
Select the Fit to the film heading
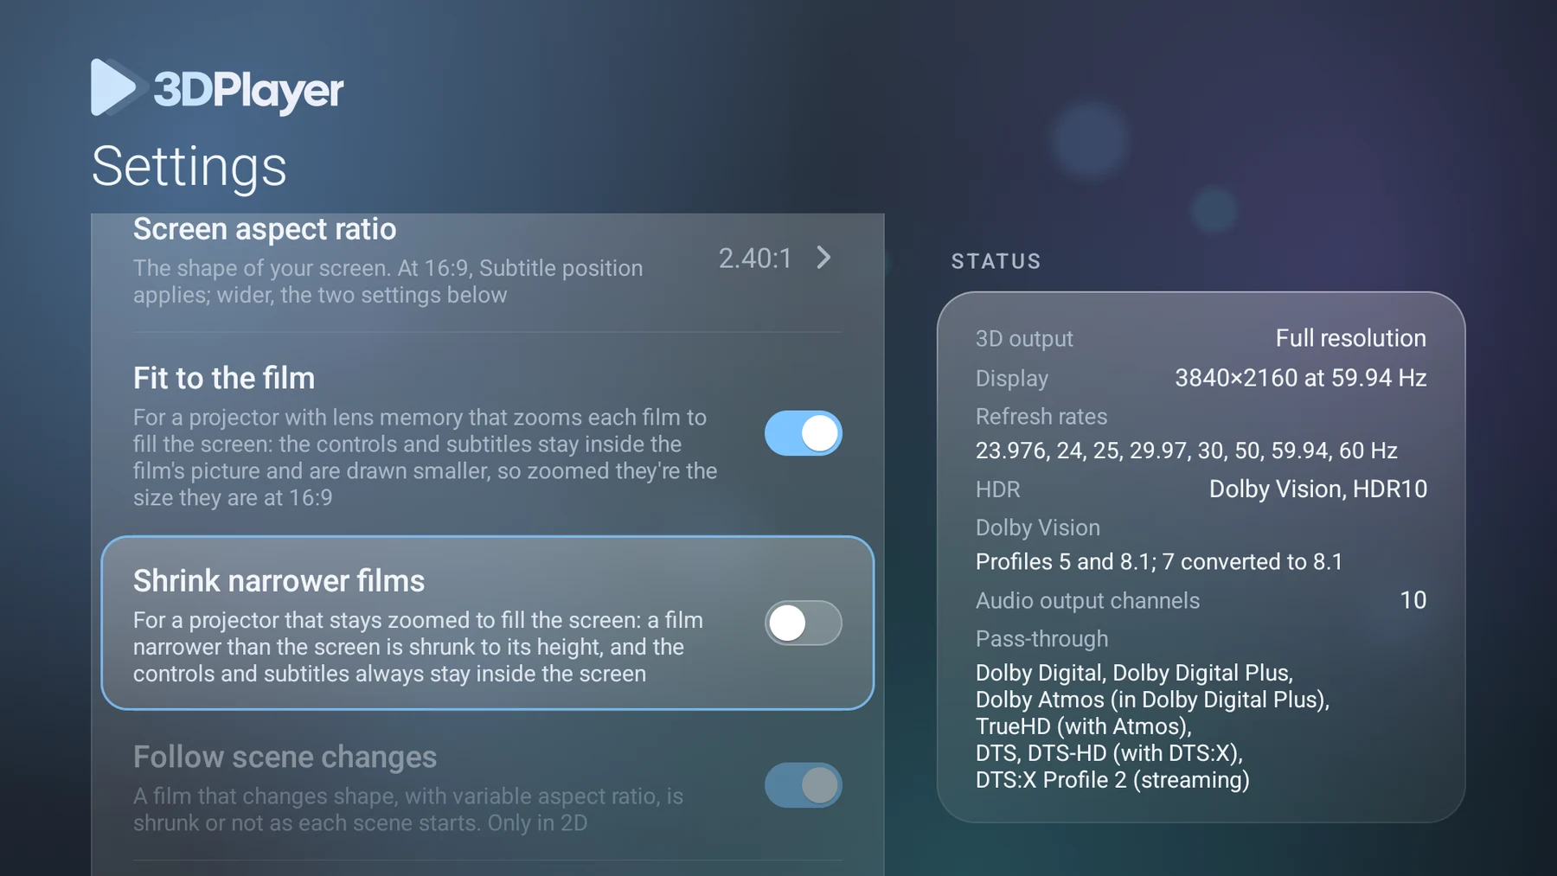pos(224,378)
